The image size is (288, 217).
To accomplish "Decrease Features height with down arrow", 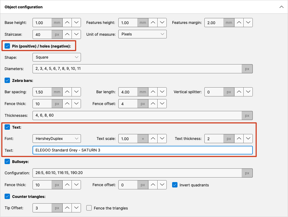I will point(162,23).
